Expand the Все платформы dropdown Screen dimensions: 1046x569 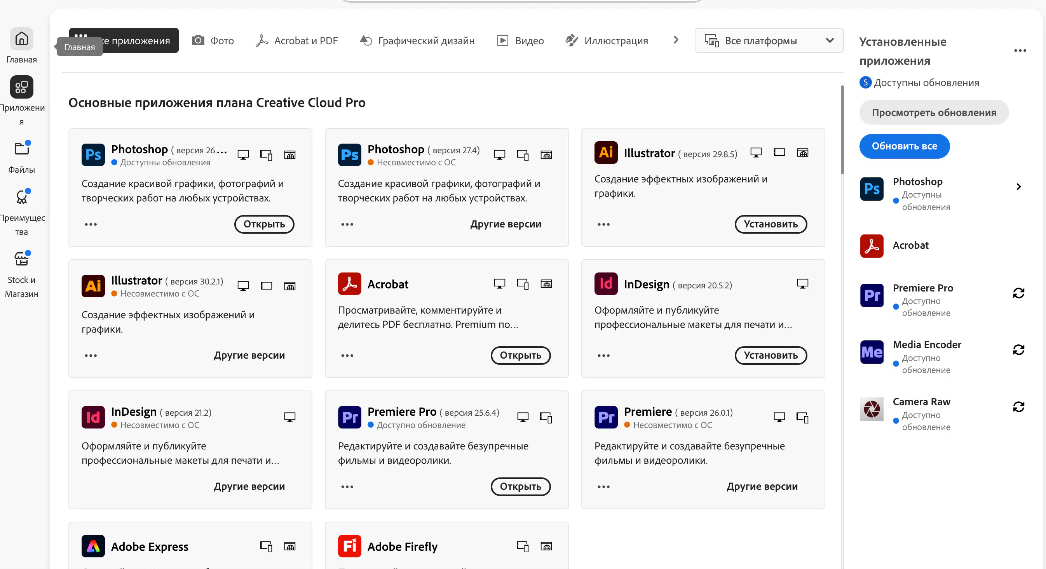coord(769,40)
